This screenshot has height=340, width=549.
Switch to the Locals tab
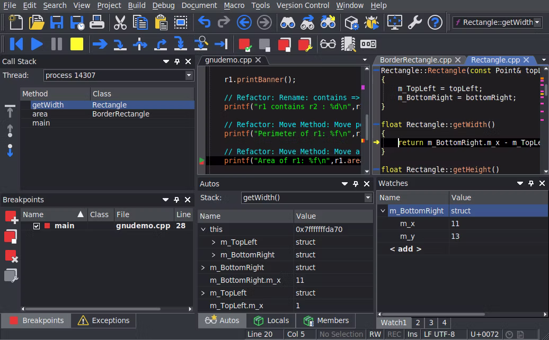coord(271,320)
